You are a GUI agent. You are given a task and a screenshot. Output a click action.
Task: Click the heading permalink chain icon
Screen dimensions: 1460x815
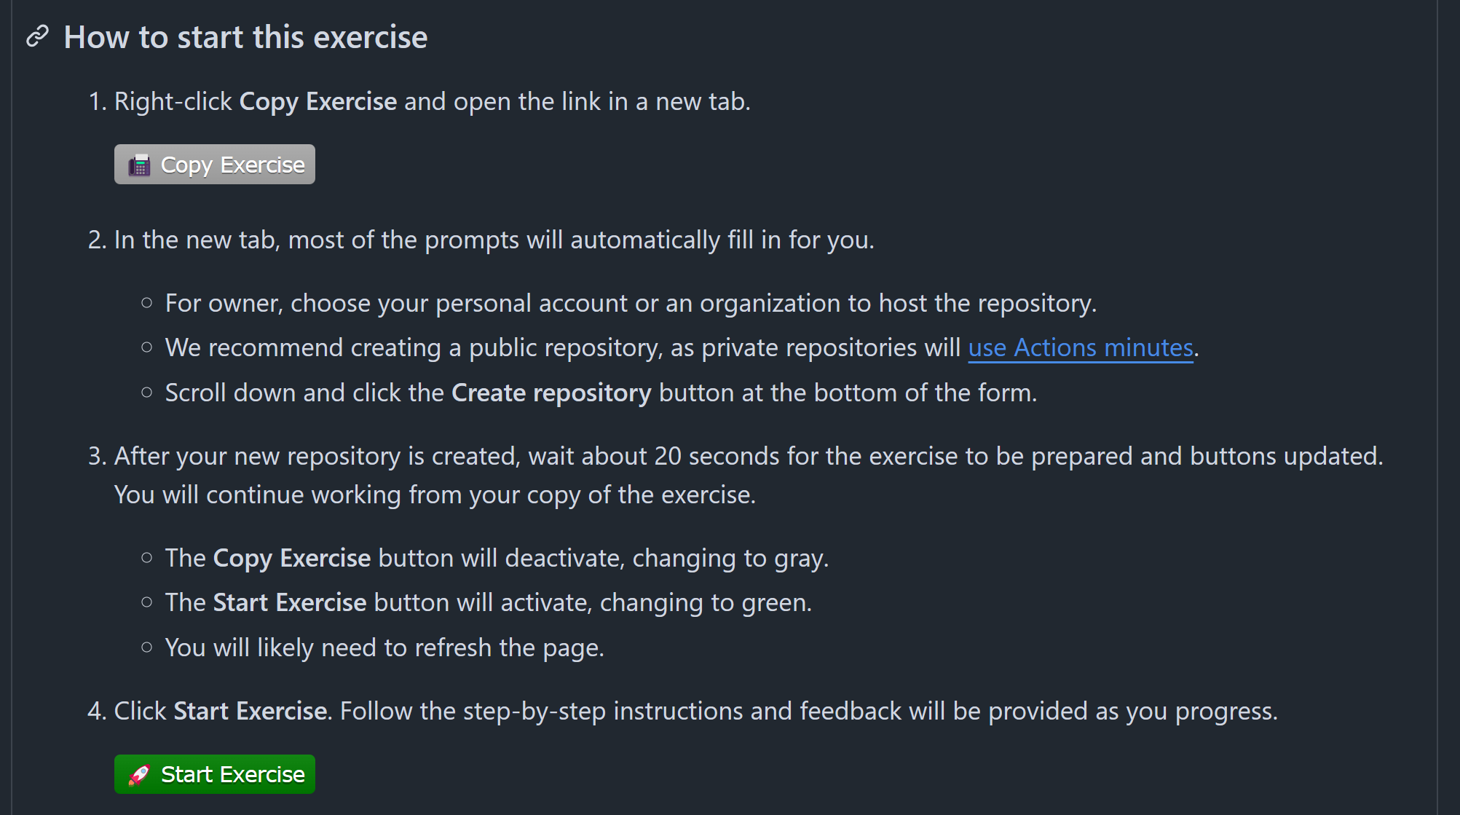37,36
